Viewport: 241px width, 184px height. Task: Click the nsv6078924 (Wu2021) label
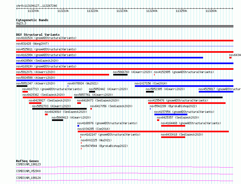coord(83,83)
